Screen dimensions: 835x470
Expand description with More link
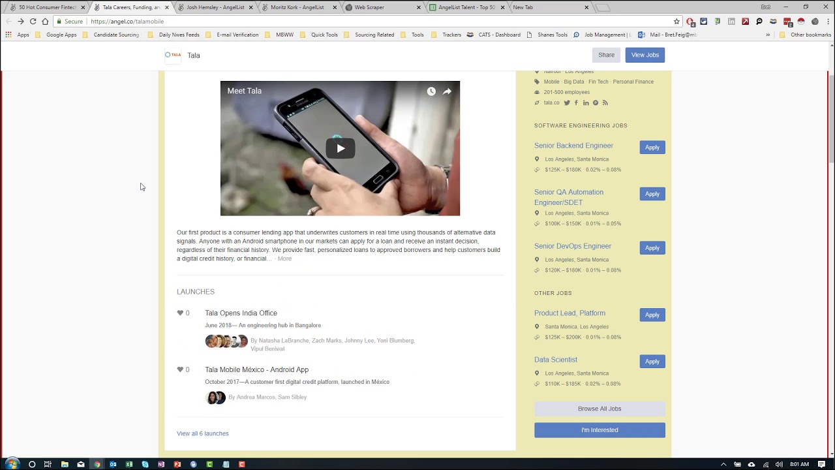pyautogui.click(x=284, y=258)
